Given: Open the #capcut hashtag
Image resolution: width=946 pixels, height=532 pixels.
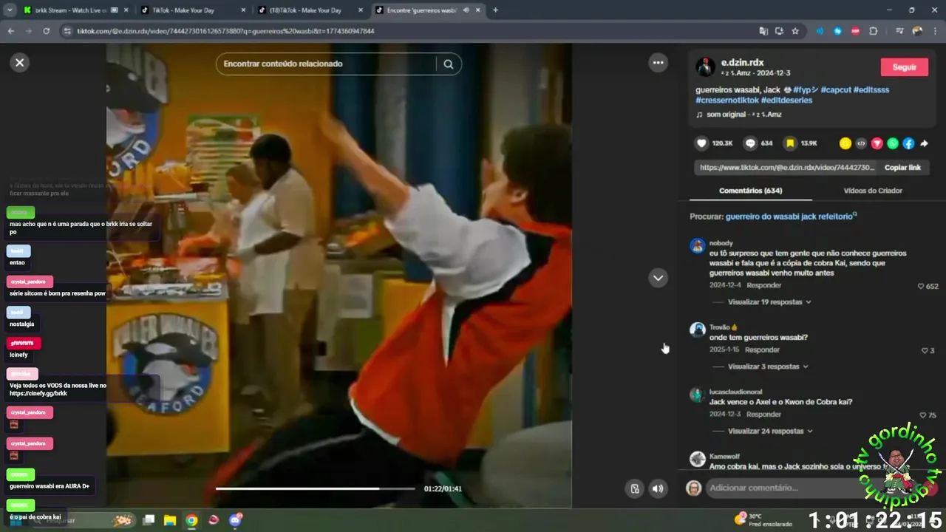Looking at the screenshot, I should pyautogui.click(x=835, y=89).
